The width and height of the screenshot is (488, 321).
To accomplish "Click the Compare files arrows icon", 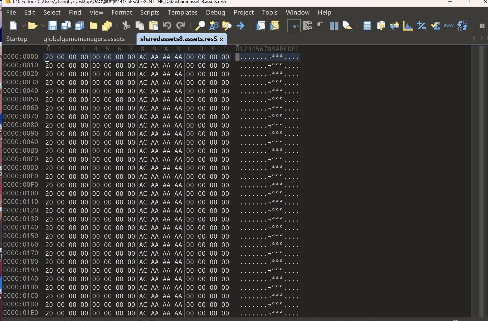I will [394, 26].
